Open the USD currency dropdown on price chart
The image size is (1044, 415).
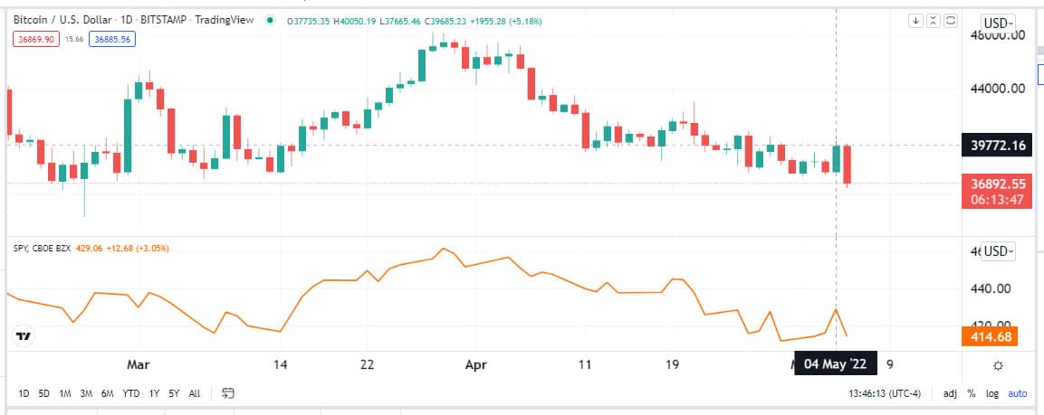tap(1000, 23)
